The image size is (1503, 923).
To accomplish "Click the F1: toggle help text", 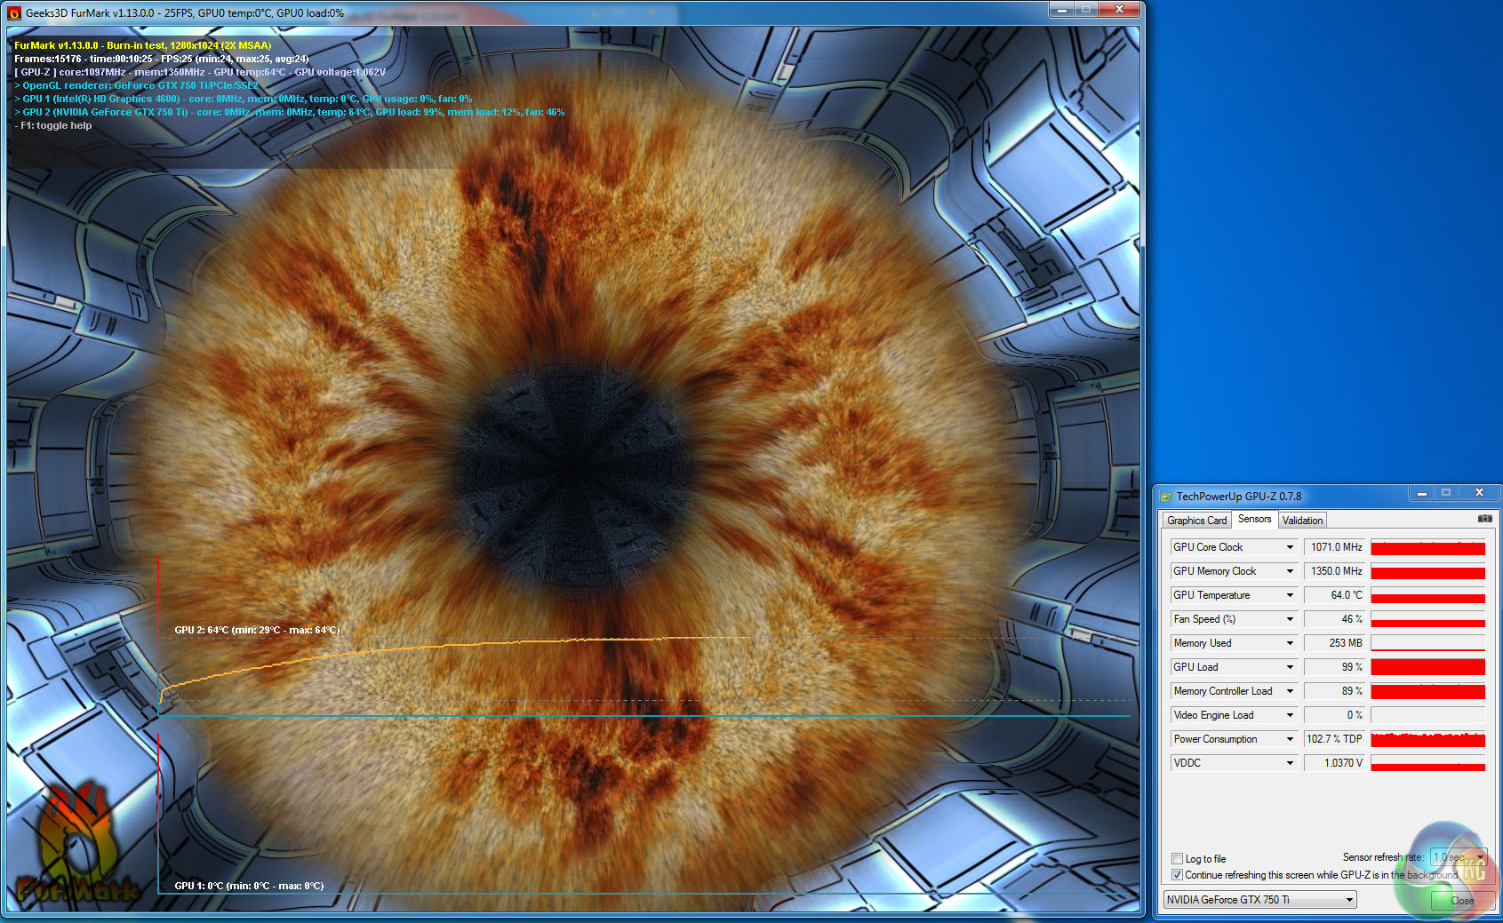I will [x=53, y=125].
